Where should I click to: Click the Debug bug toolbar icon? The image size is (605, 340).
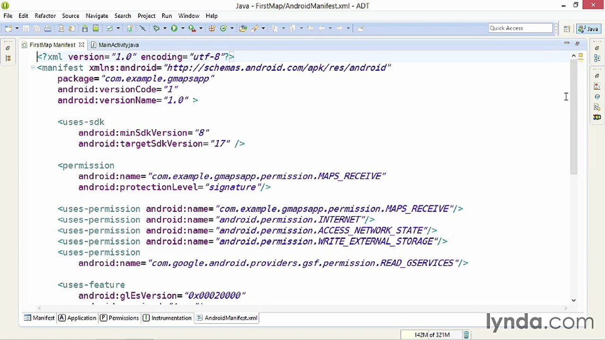click(156, 28)
